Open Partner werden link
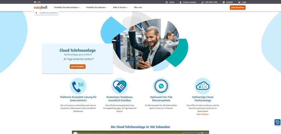 tap(190, 2)
